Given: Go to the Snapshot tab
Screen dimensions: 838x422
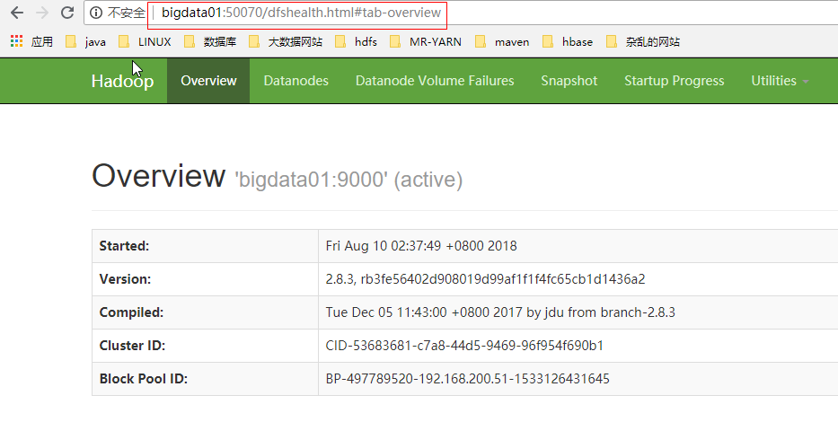Looking at the screenshot, I should tap(569, 81).
